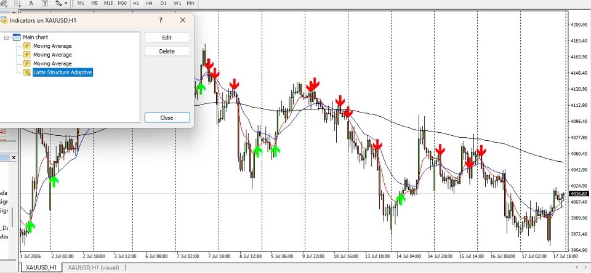
Task: Click the '3 Jul 12:00' time axis label
Action: point(125,256)
